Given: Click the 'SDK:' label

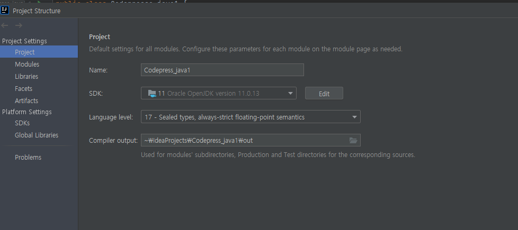Looking at the screenshot, I should pyautogui.click(x=96, y=94).
